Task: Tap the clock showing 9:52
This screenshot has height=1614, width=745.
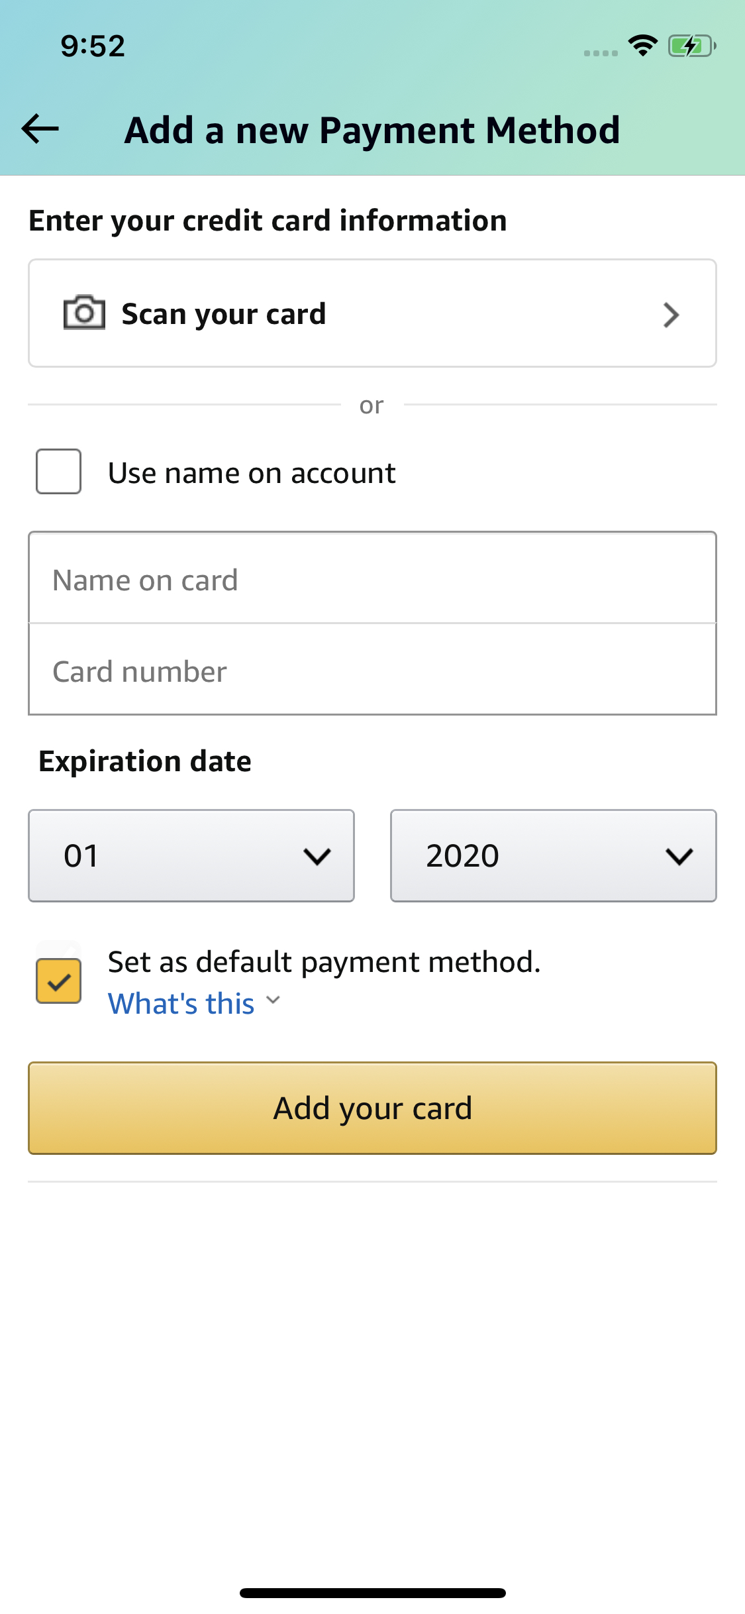Action: click(91, 45)
